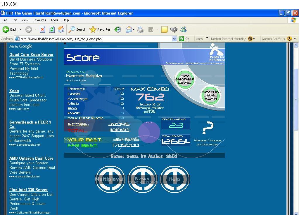Click the Try Another Level button
This screenshot has height=215, width=299.
click(x=185, y=79)
